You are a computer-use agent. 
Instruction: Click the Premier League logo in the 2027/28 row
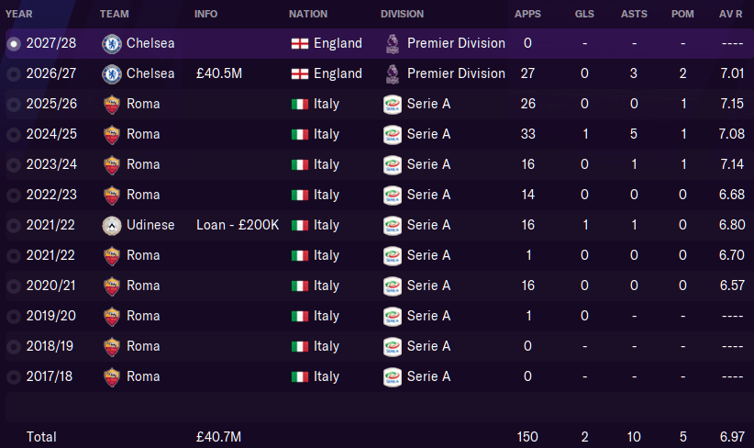click(x=393, y=44)
